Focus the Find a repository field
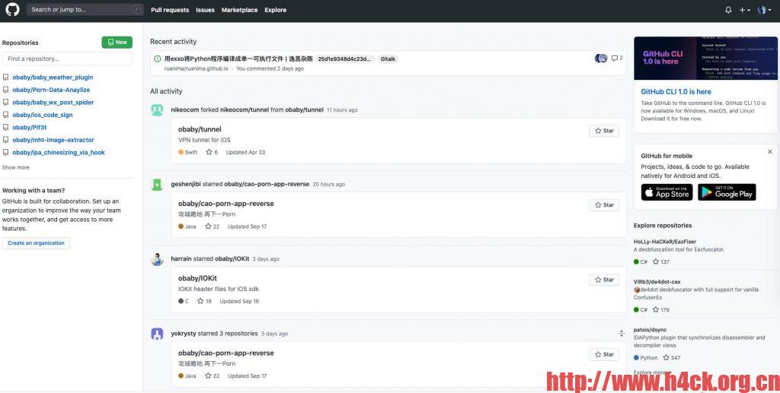 point(67,59)
